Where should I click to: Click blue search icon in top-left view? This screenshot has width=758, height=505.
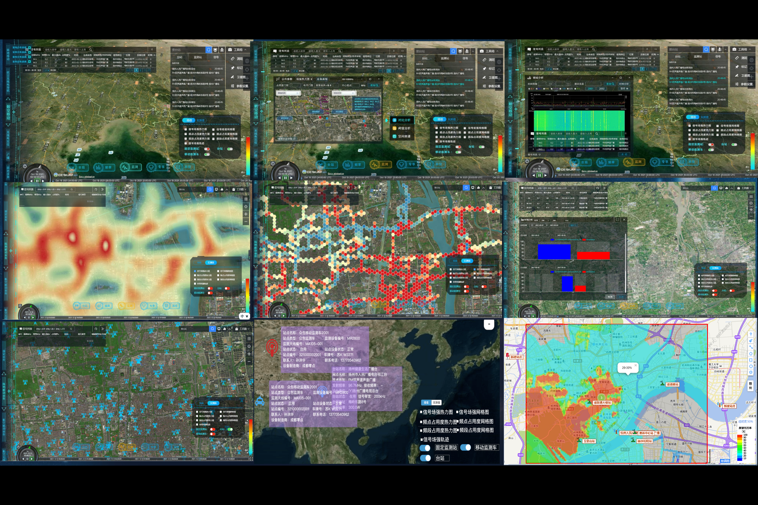coord(209,50)
